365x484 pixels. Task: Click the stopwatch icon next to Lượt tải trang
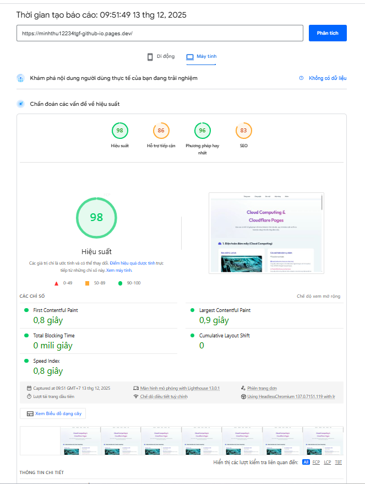coord(29,395)
